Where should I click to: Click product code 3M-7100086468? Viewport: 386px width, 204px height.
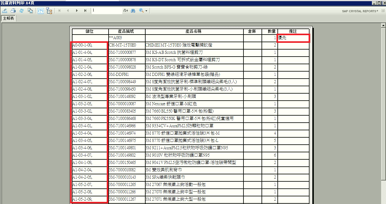click(x=122, y=118)
